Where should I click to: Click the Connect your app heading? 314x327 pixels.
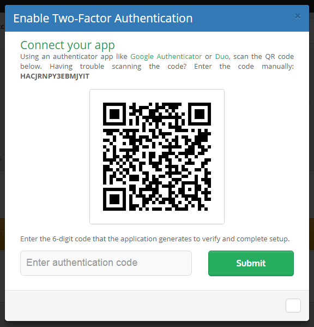click(68, 45)
